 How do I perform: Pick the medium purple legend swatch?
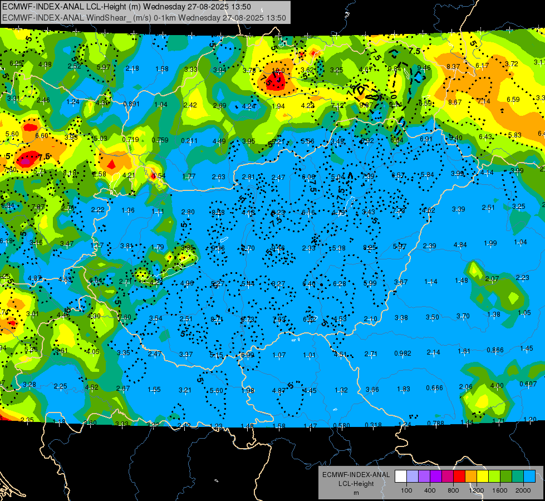pos(424,477)
